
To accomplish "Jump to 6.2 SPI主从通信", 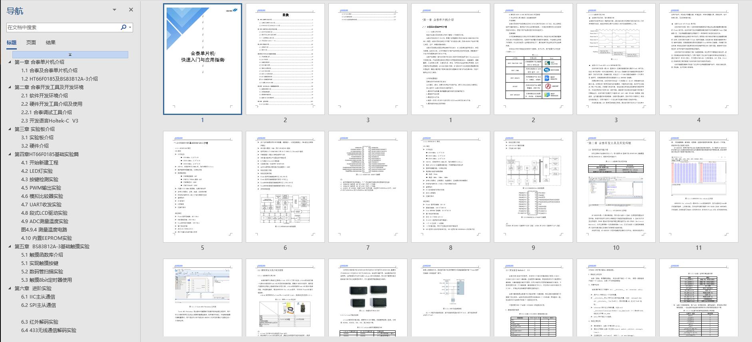I will click(38, 305).
